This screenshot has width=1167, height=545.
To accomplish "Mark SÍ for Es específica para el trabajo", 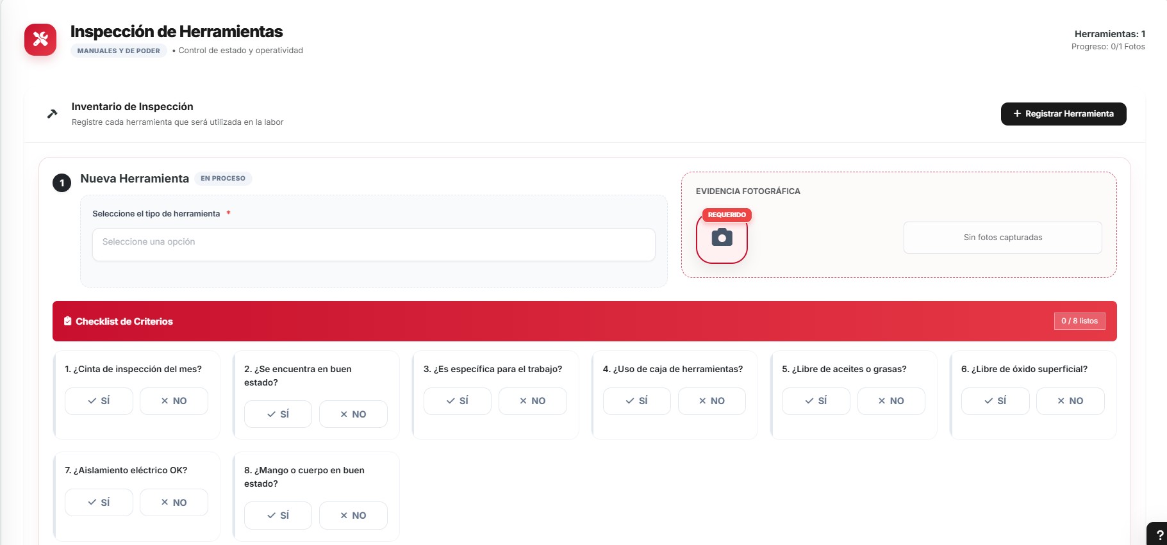I will point(458,401).
